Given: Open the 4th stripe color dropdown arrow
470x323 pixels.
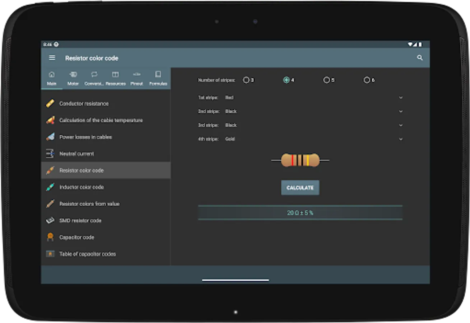Looking at the screenshot, I should [401, 139].
